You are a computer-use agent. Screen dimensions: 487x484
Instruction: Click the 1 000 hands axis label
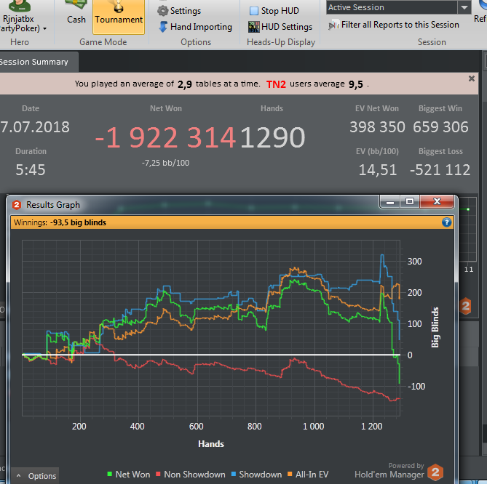pos(313,427)
